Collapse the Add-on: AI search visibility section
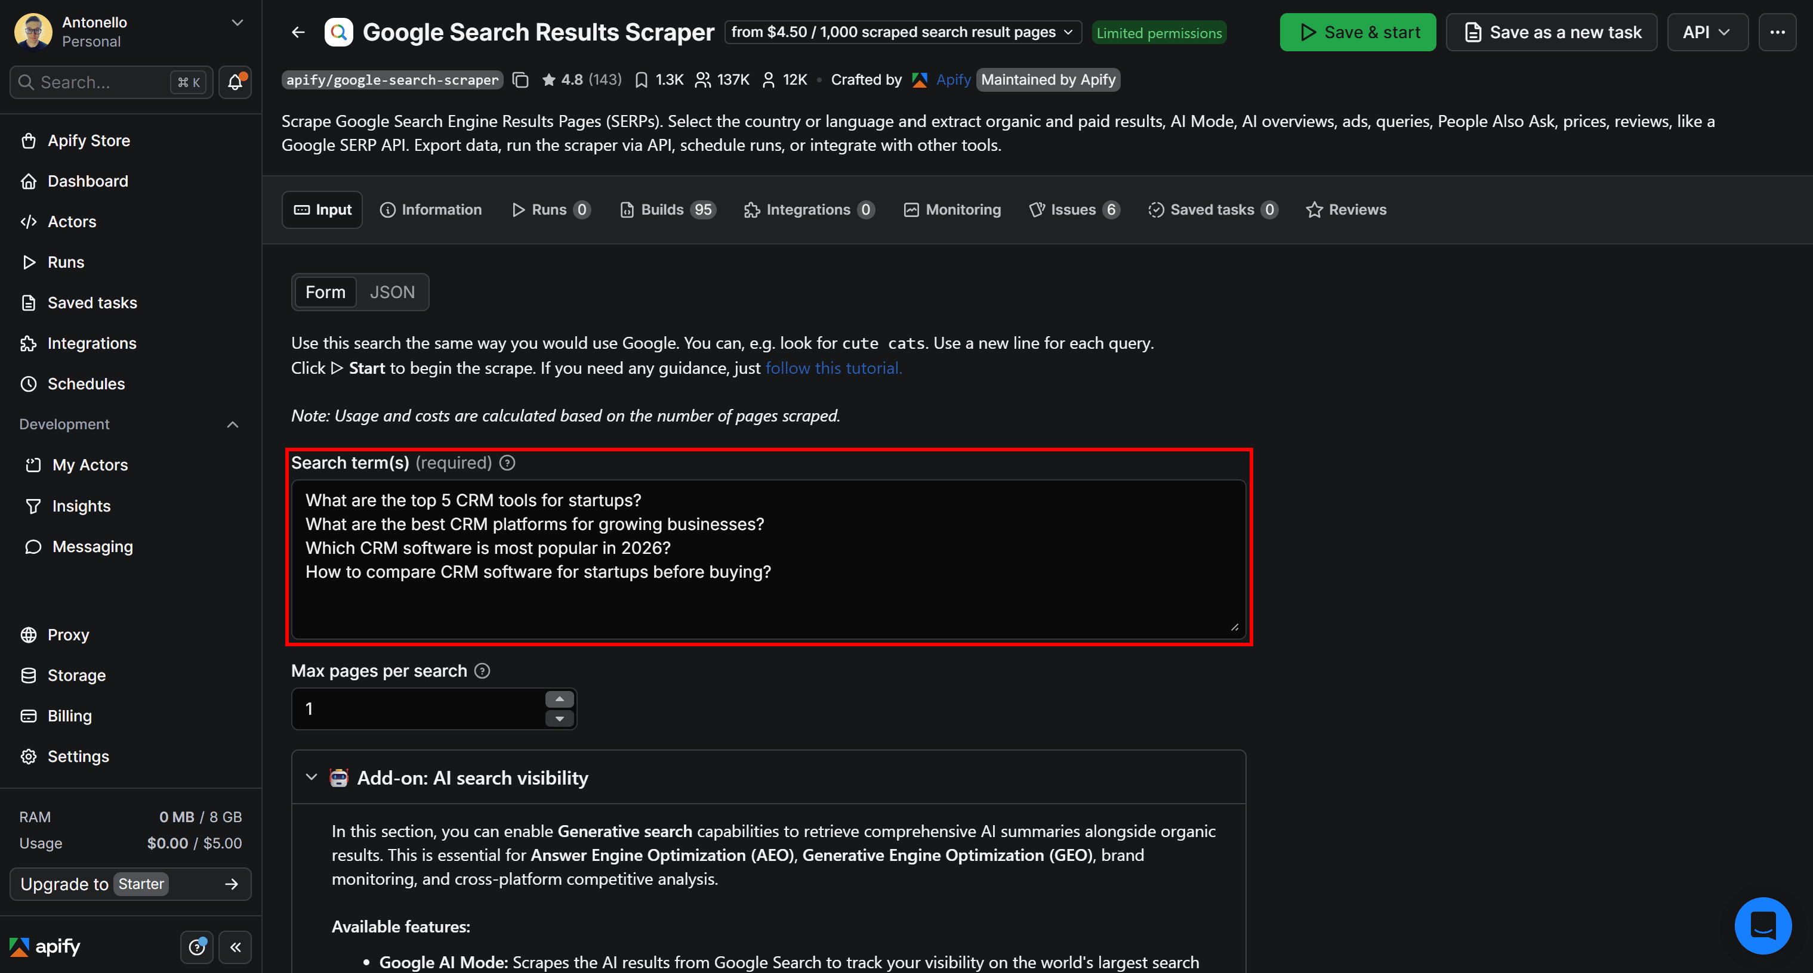This screenshot has height=973, width=1813. [312, 777]
